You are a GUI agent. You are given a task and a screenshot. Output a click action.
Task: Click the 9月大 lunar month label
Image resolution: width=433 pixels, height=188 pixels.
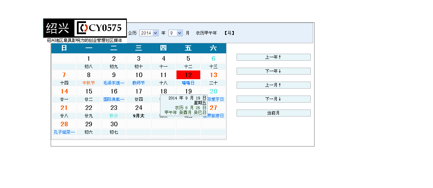coord(139,116)
